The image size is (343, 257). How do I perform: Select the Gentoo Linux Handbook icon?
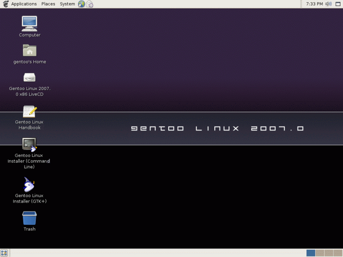click(29, 111)
